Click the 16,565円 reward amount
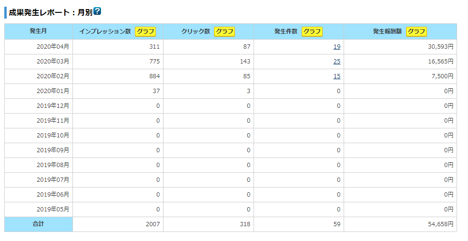 pyautogui.click(x=440, y=61)
